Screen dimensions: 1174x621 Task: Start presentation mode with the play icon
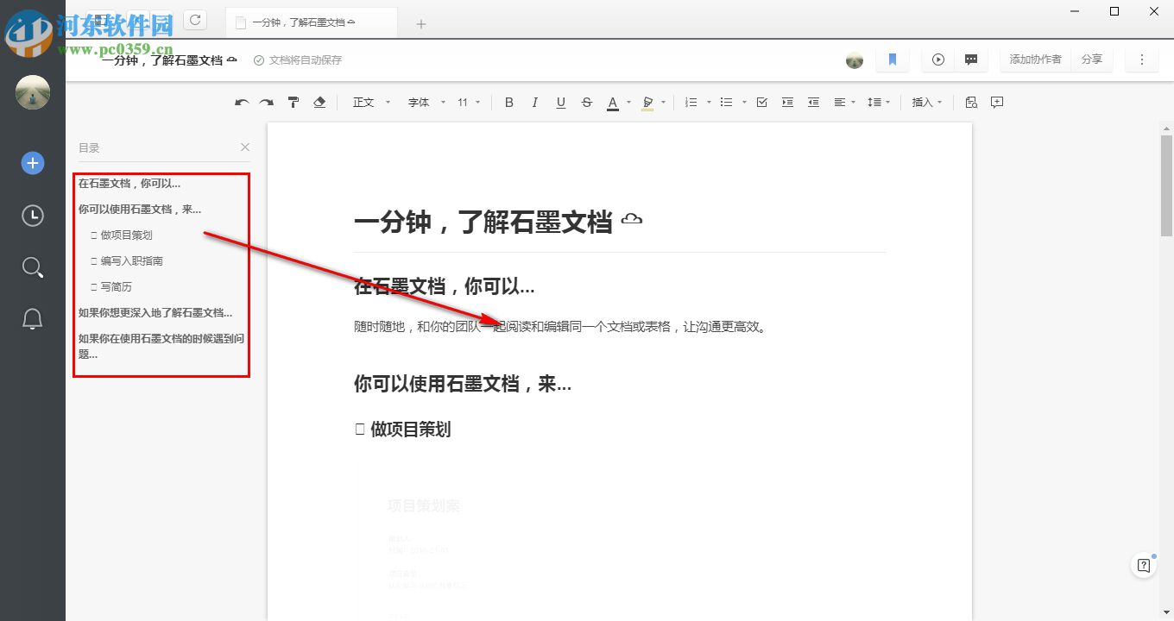[938, 60]
